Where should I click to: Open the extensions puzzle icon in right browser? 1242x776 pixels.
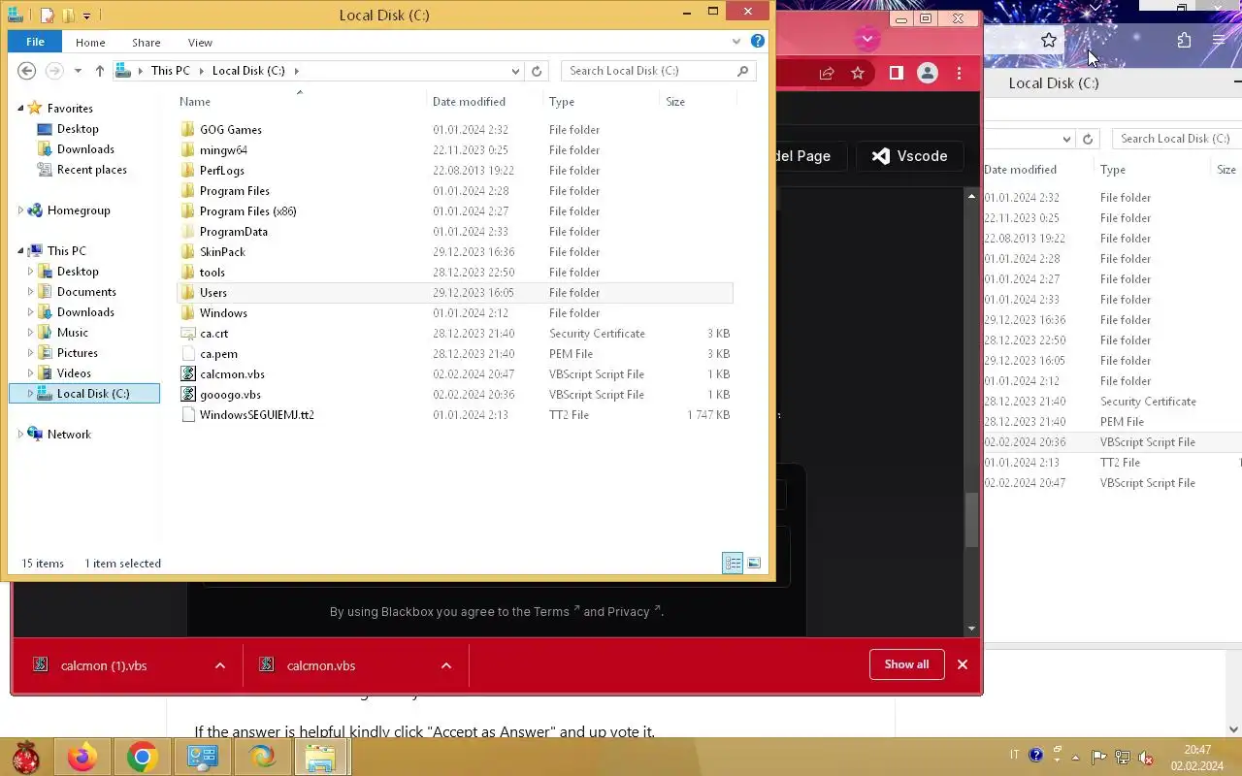click(1184, 41)
